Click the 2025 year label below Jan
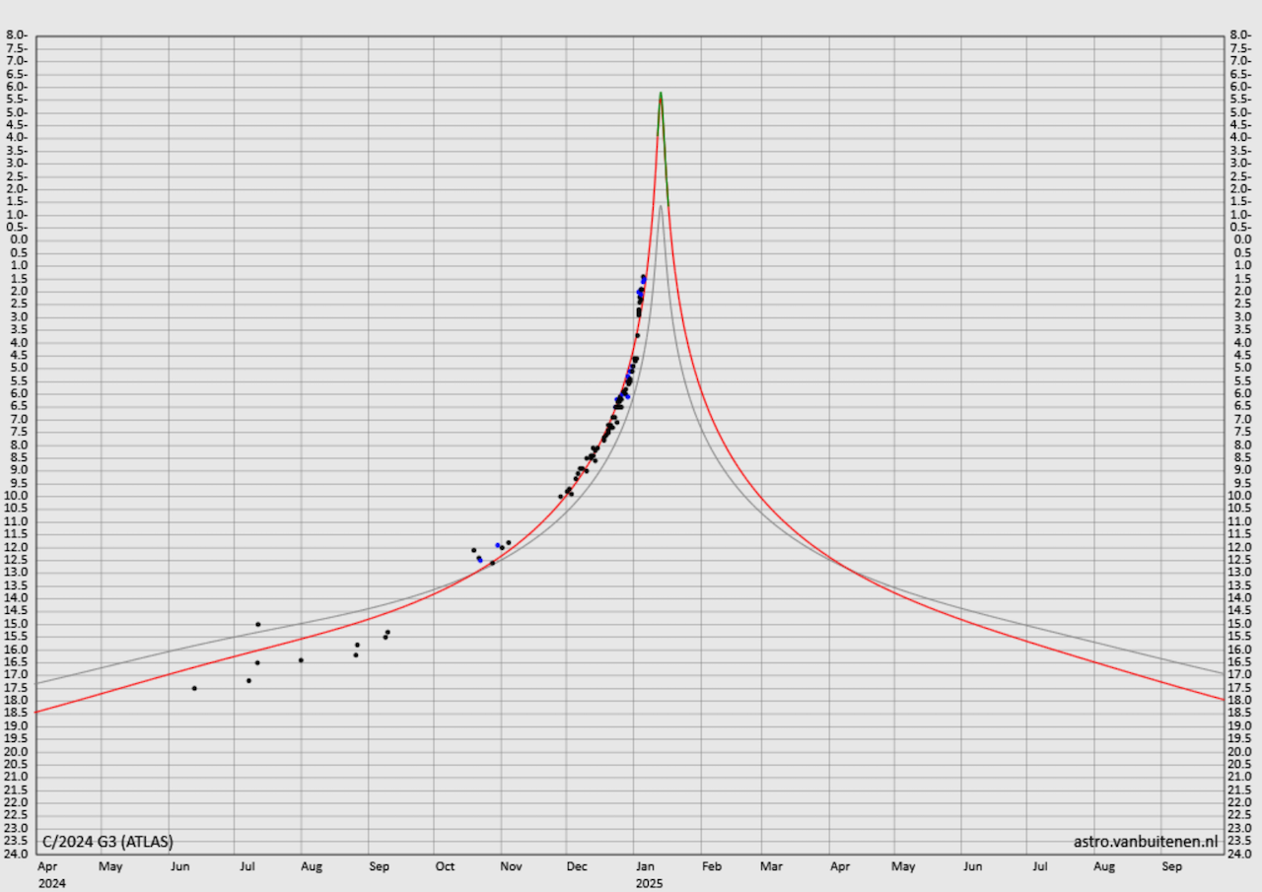1262x892 pixels. 649,883
